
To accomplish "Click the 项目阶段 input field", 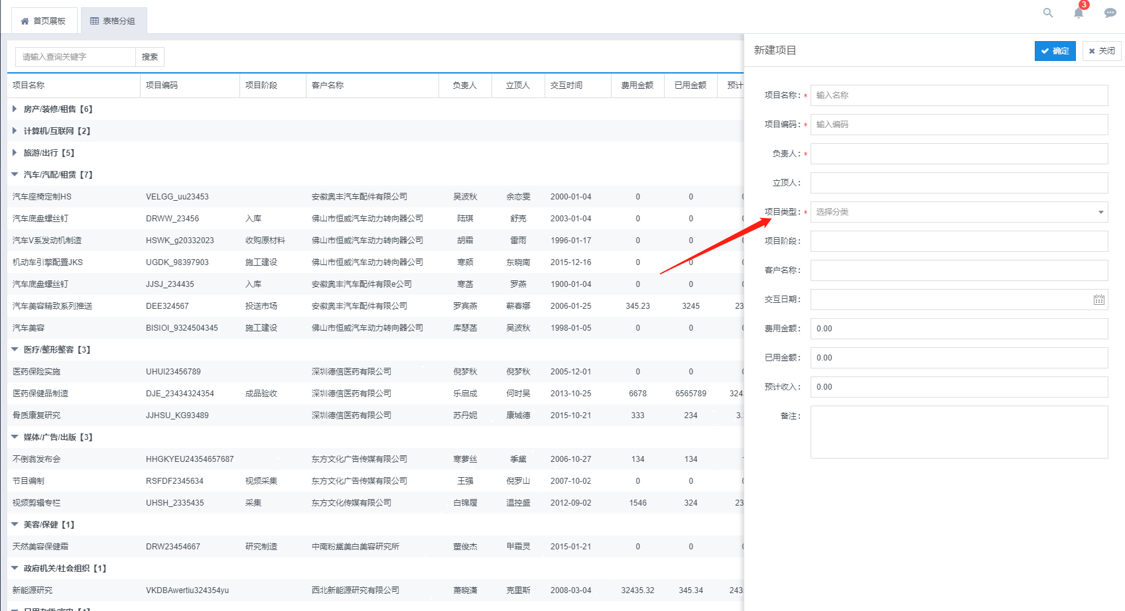I will click(x=959, y=241).
